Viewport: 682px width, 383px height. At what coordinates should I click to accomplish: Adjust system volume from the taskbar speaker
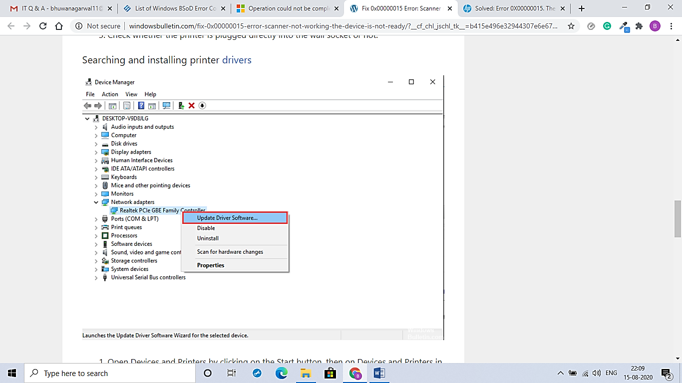596,373
